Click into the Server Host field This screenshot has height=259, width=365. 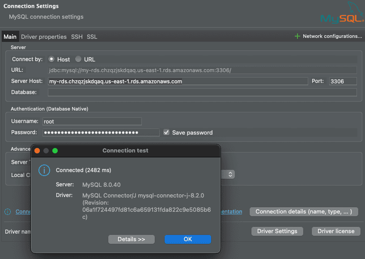tap(178, 81)
